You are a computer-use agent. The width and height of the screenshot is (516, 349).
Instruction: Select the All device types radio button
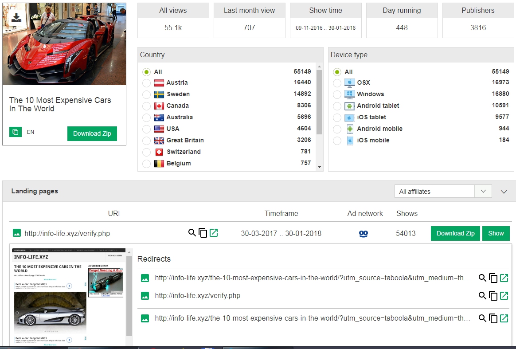coord(337,72)
